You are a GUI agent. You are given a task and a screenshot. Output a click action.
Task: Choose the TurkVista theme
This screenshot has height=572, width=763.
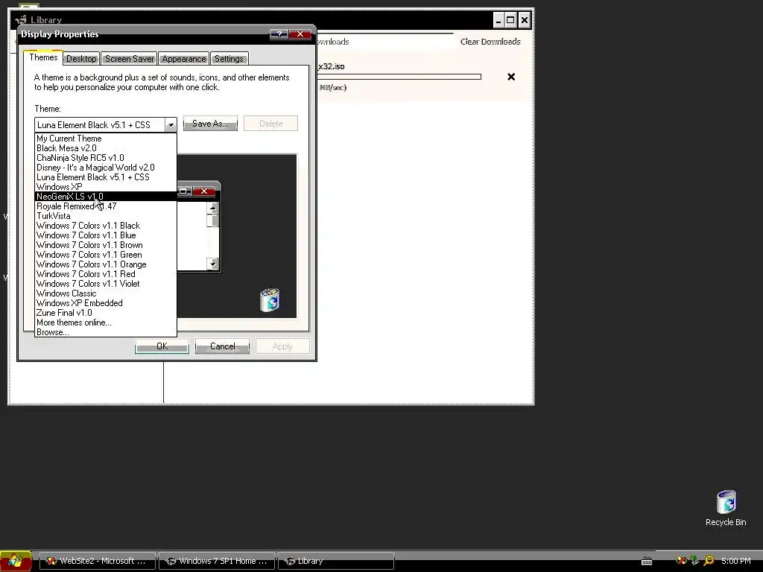106,216
